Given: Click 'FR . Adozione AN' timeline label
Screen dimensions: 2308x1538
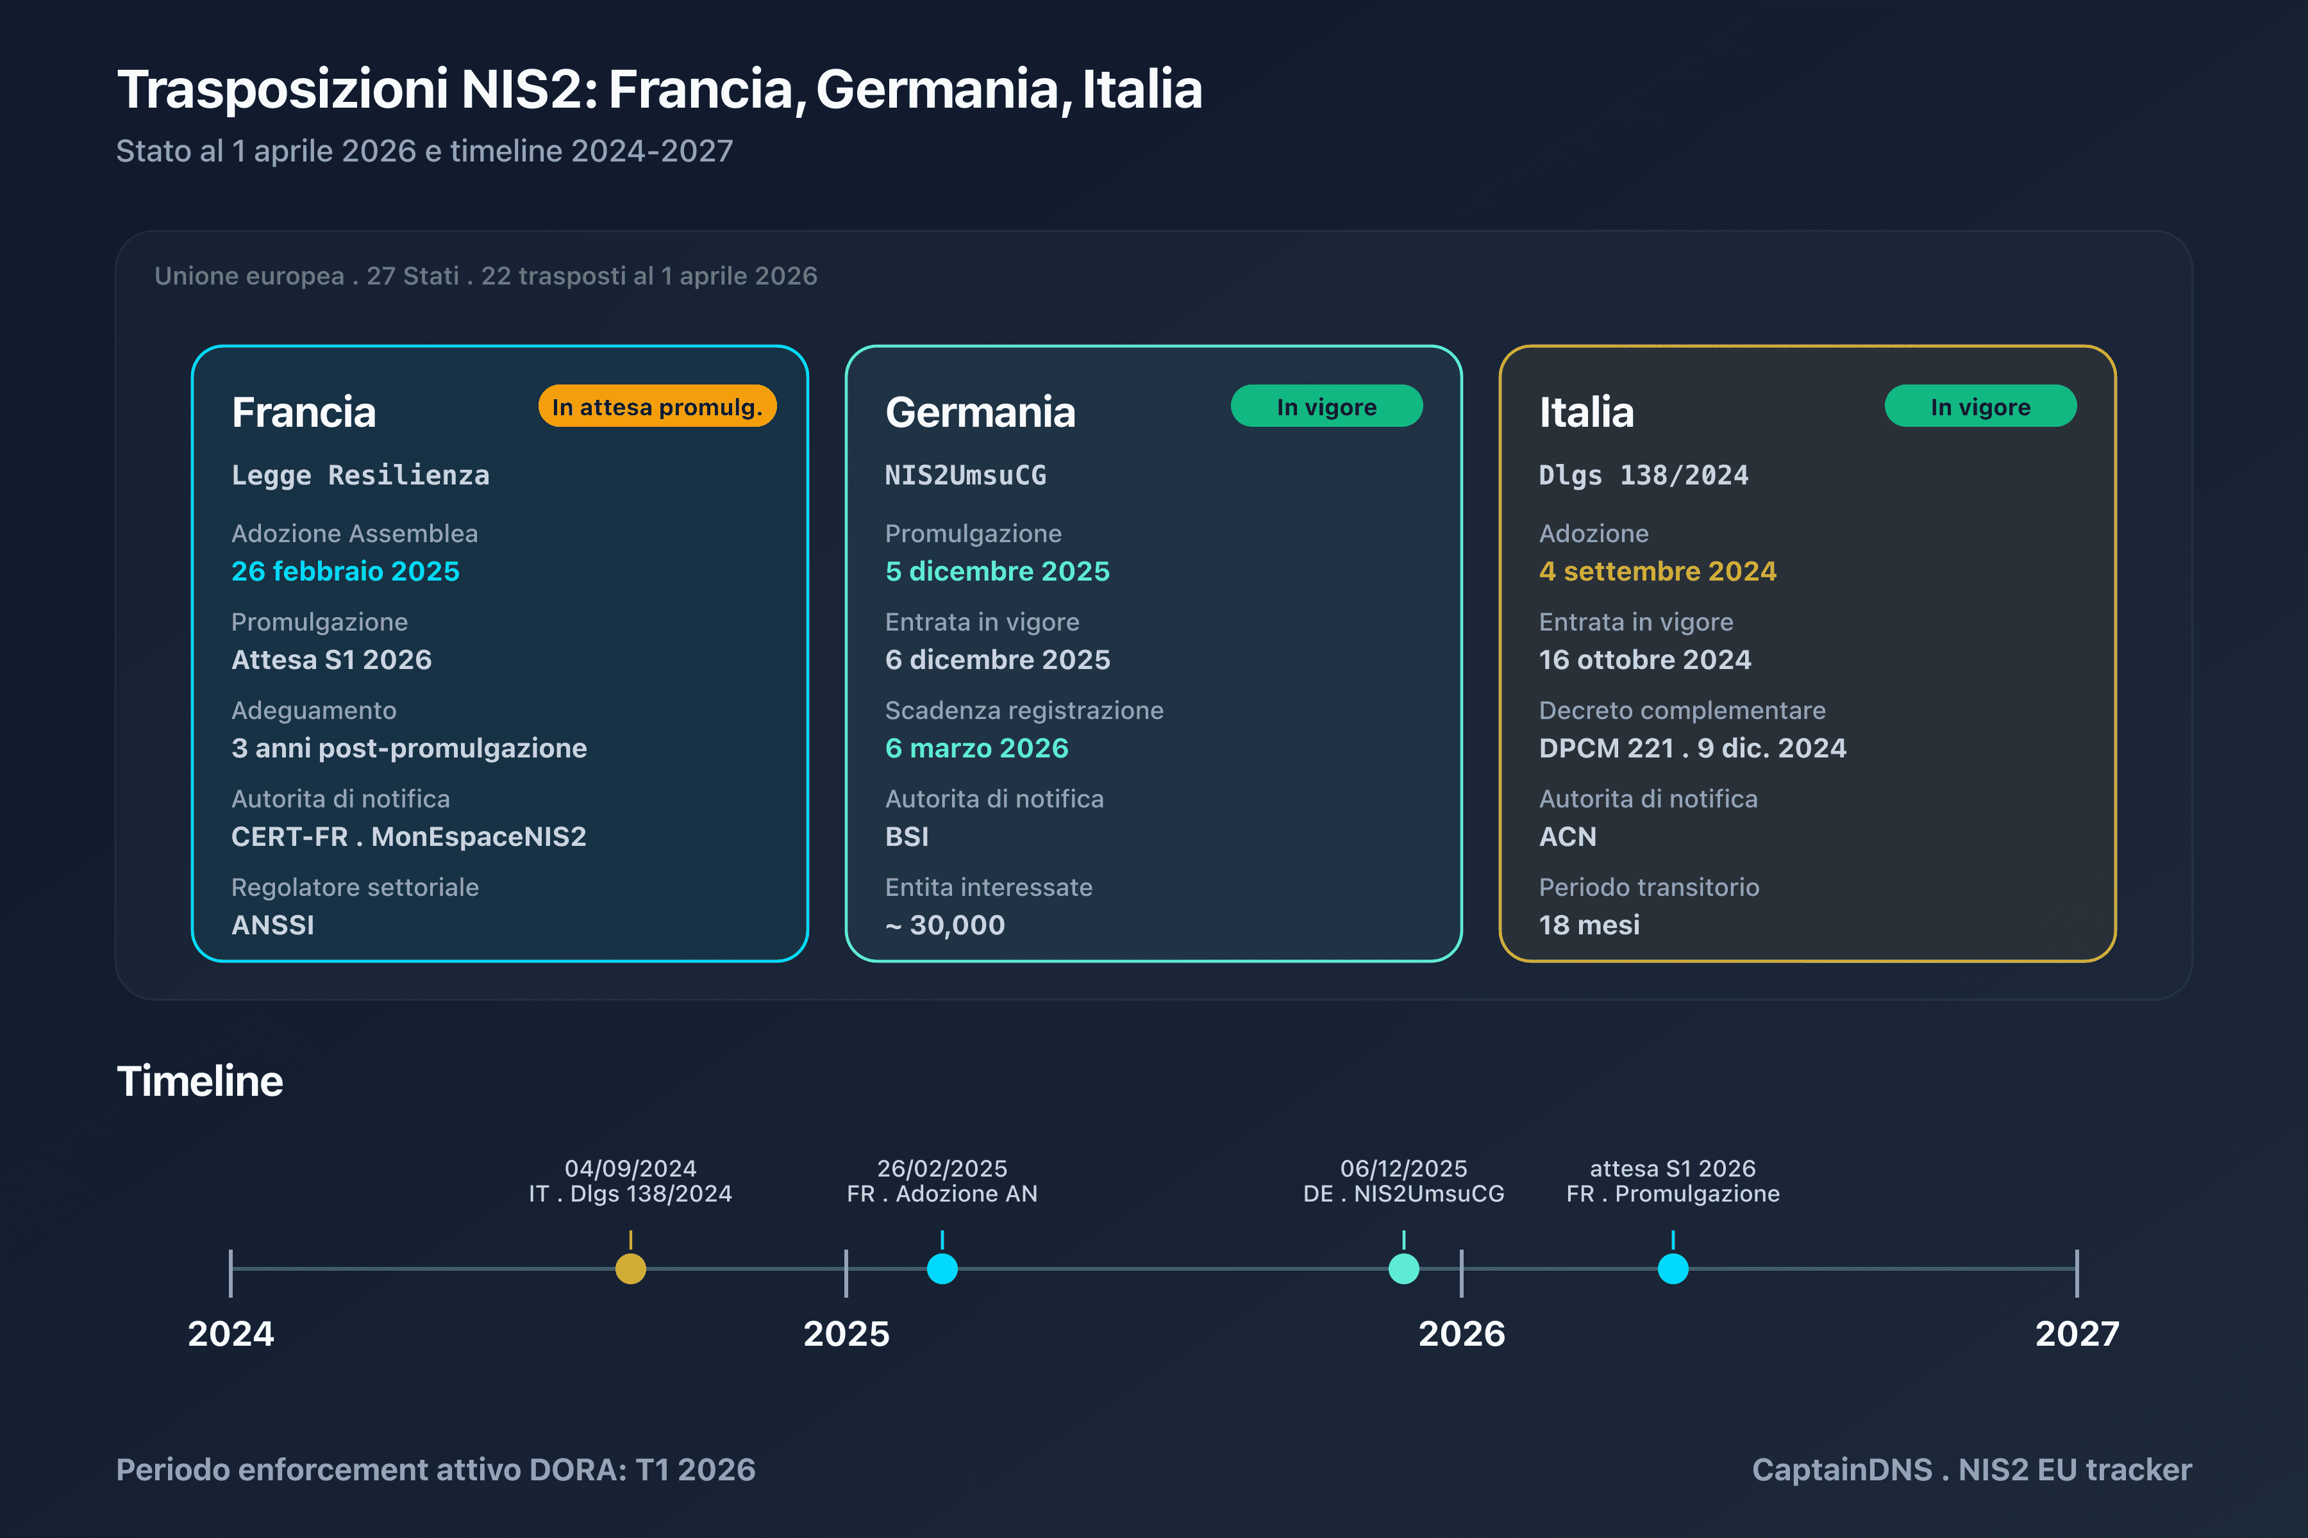Looking at the screenshot, I should [x=942, y=1194].
